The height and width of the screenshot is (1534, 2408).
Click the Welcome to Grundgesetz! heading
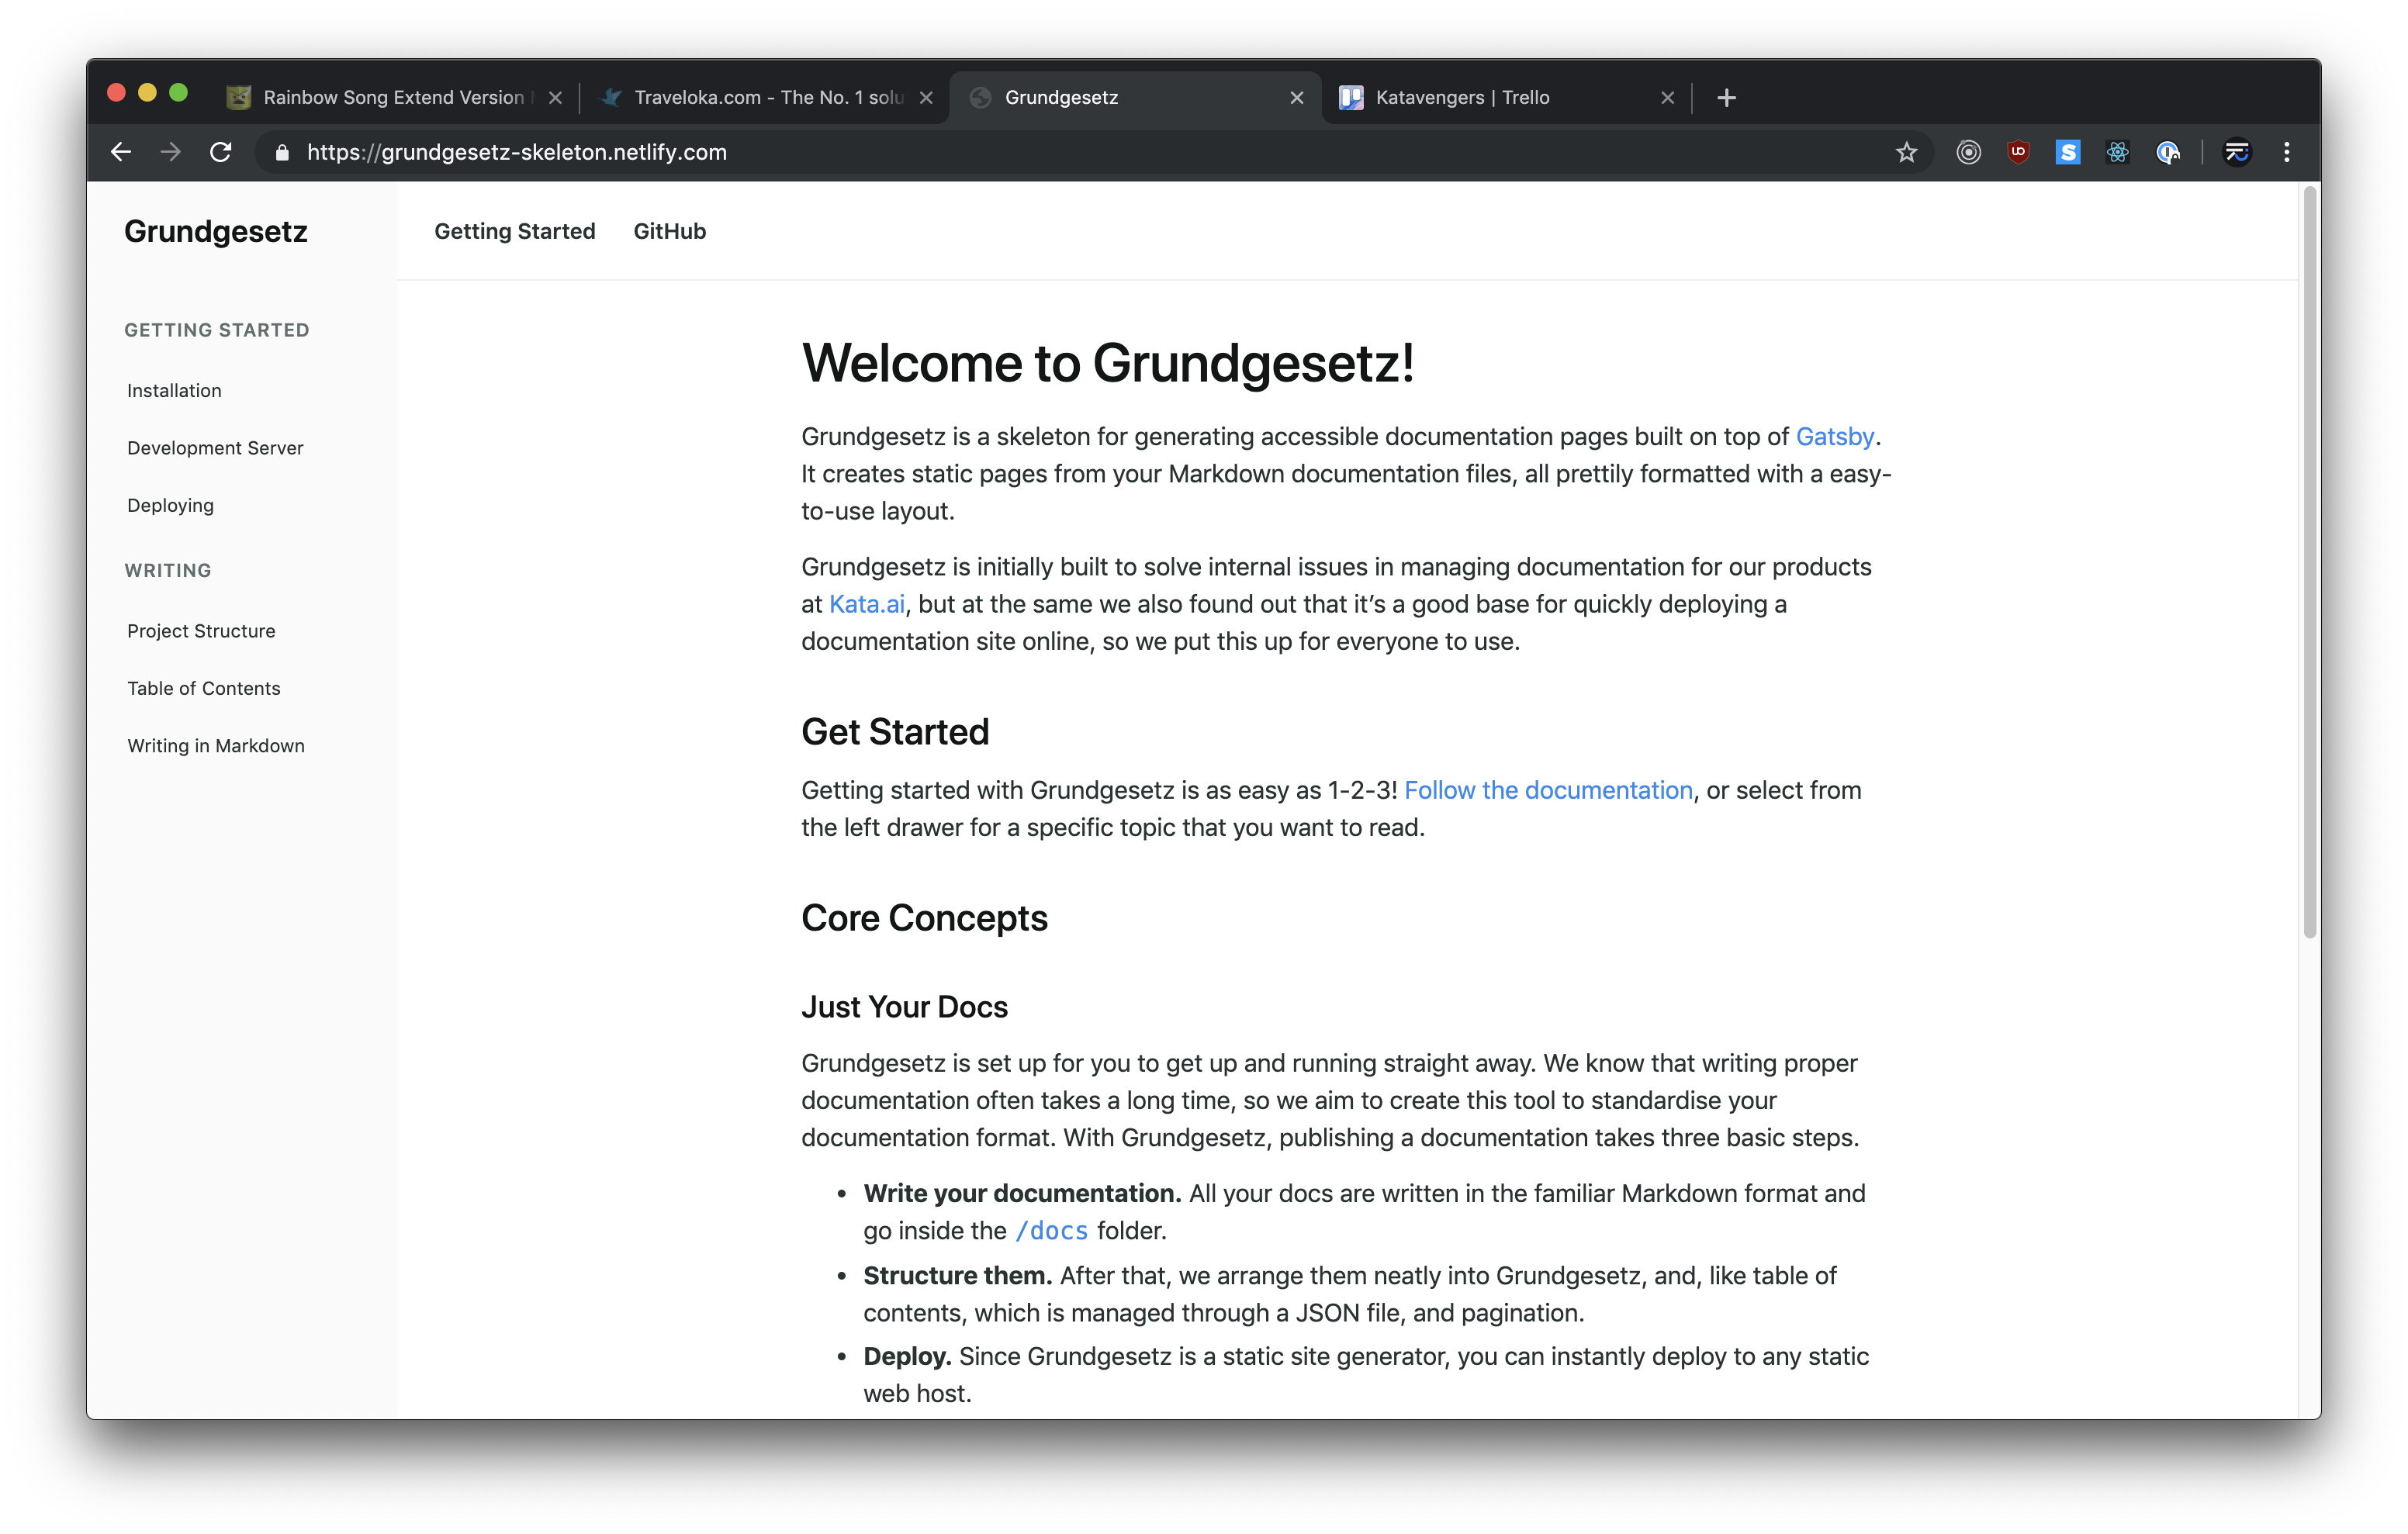(1107, 363)
